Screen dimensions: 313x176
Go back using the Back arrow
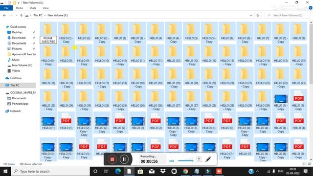click(x=4, y=15)
